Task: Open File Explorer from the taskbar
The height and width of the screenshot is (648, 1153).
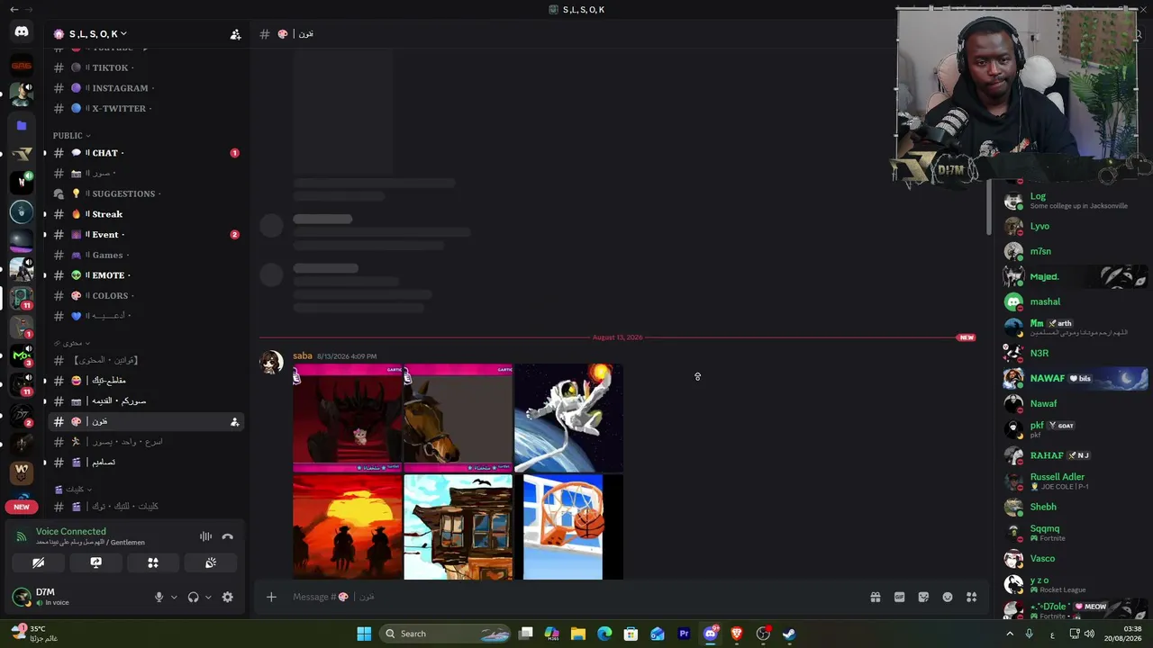Action: (578, 634)
